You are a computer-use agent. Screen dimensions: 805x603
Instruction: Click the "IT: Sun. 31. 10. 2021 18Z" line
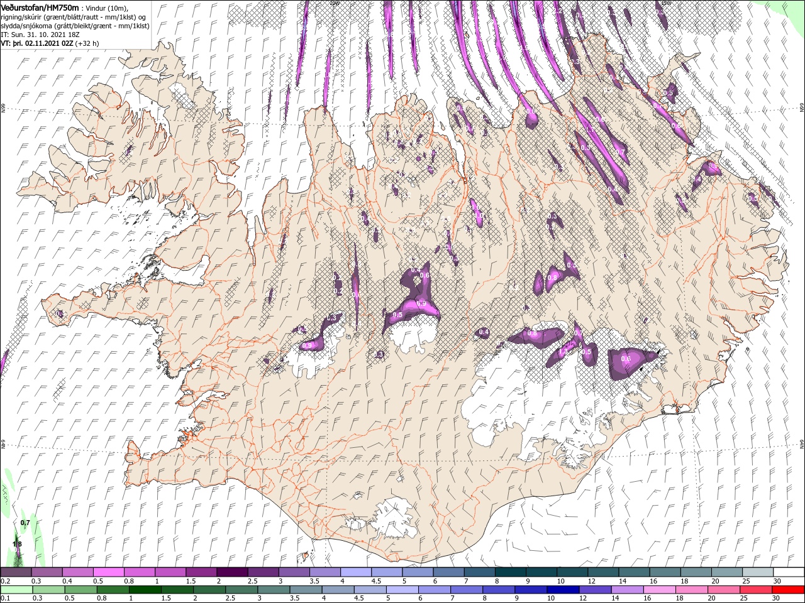(40, 35)
